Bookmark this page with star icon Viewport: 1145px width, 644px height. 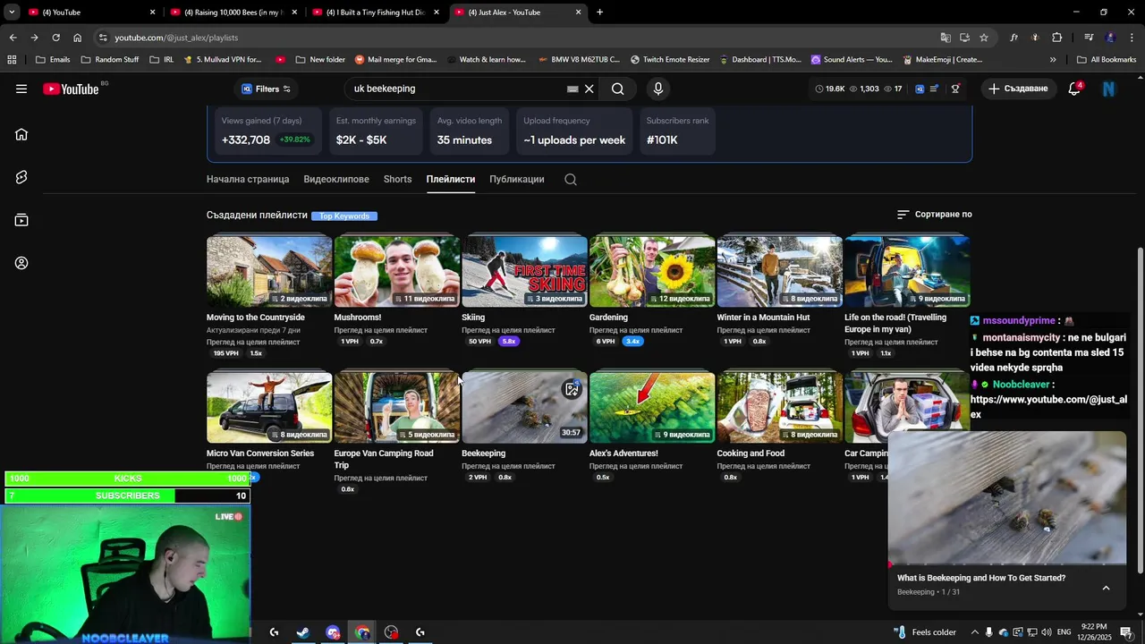click(984, 38)
